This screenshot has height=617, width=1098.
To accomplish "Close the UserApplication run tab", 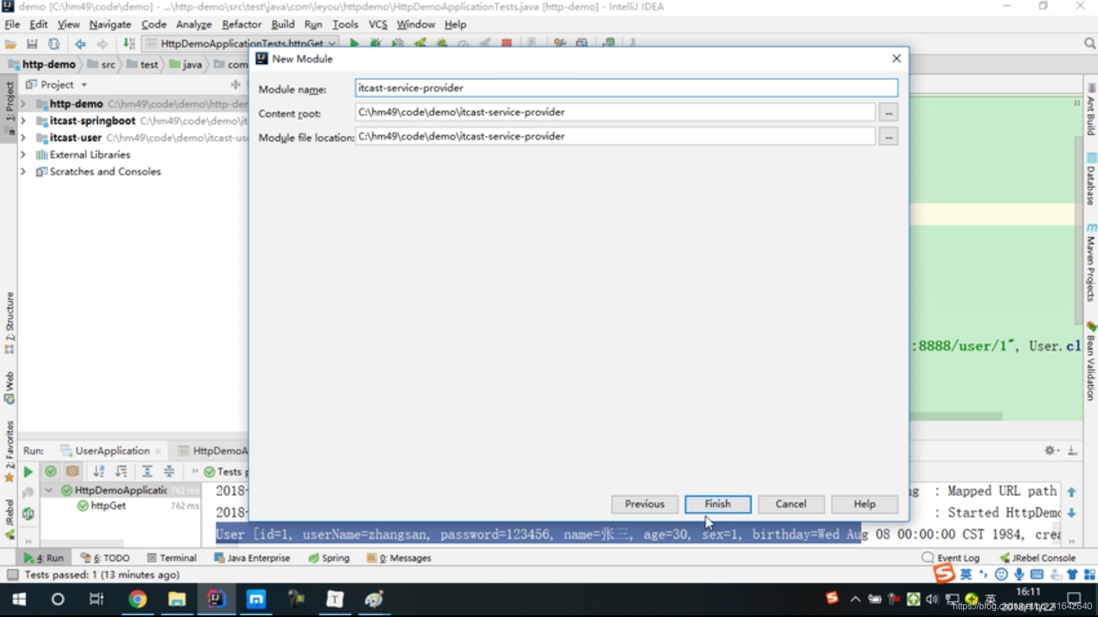I will (158, 451).
